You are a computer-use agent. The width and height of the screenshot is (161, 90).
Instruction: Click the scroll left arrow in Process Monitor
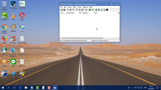click(60, 38)
